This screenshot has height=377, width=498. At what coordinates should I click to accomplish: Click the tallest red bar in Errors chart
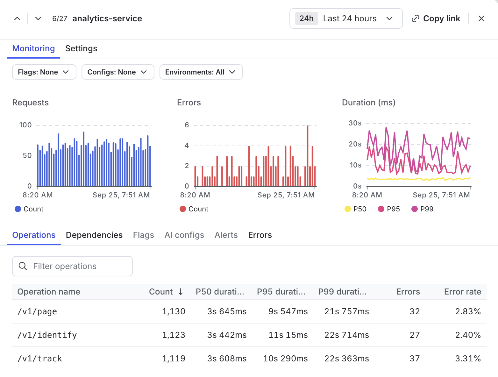[308, 156]
